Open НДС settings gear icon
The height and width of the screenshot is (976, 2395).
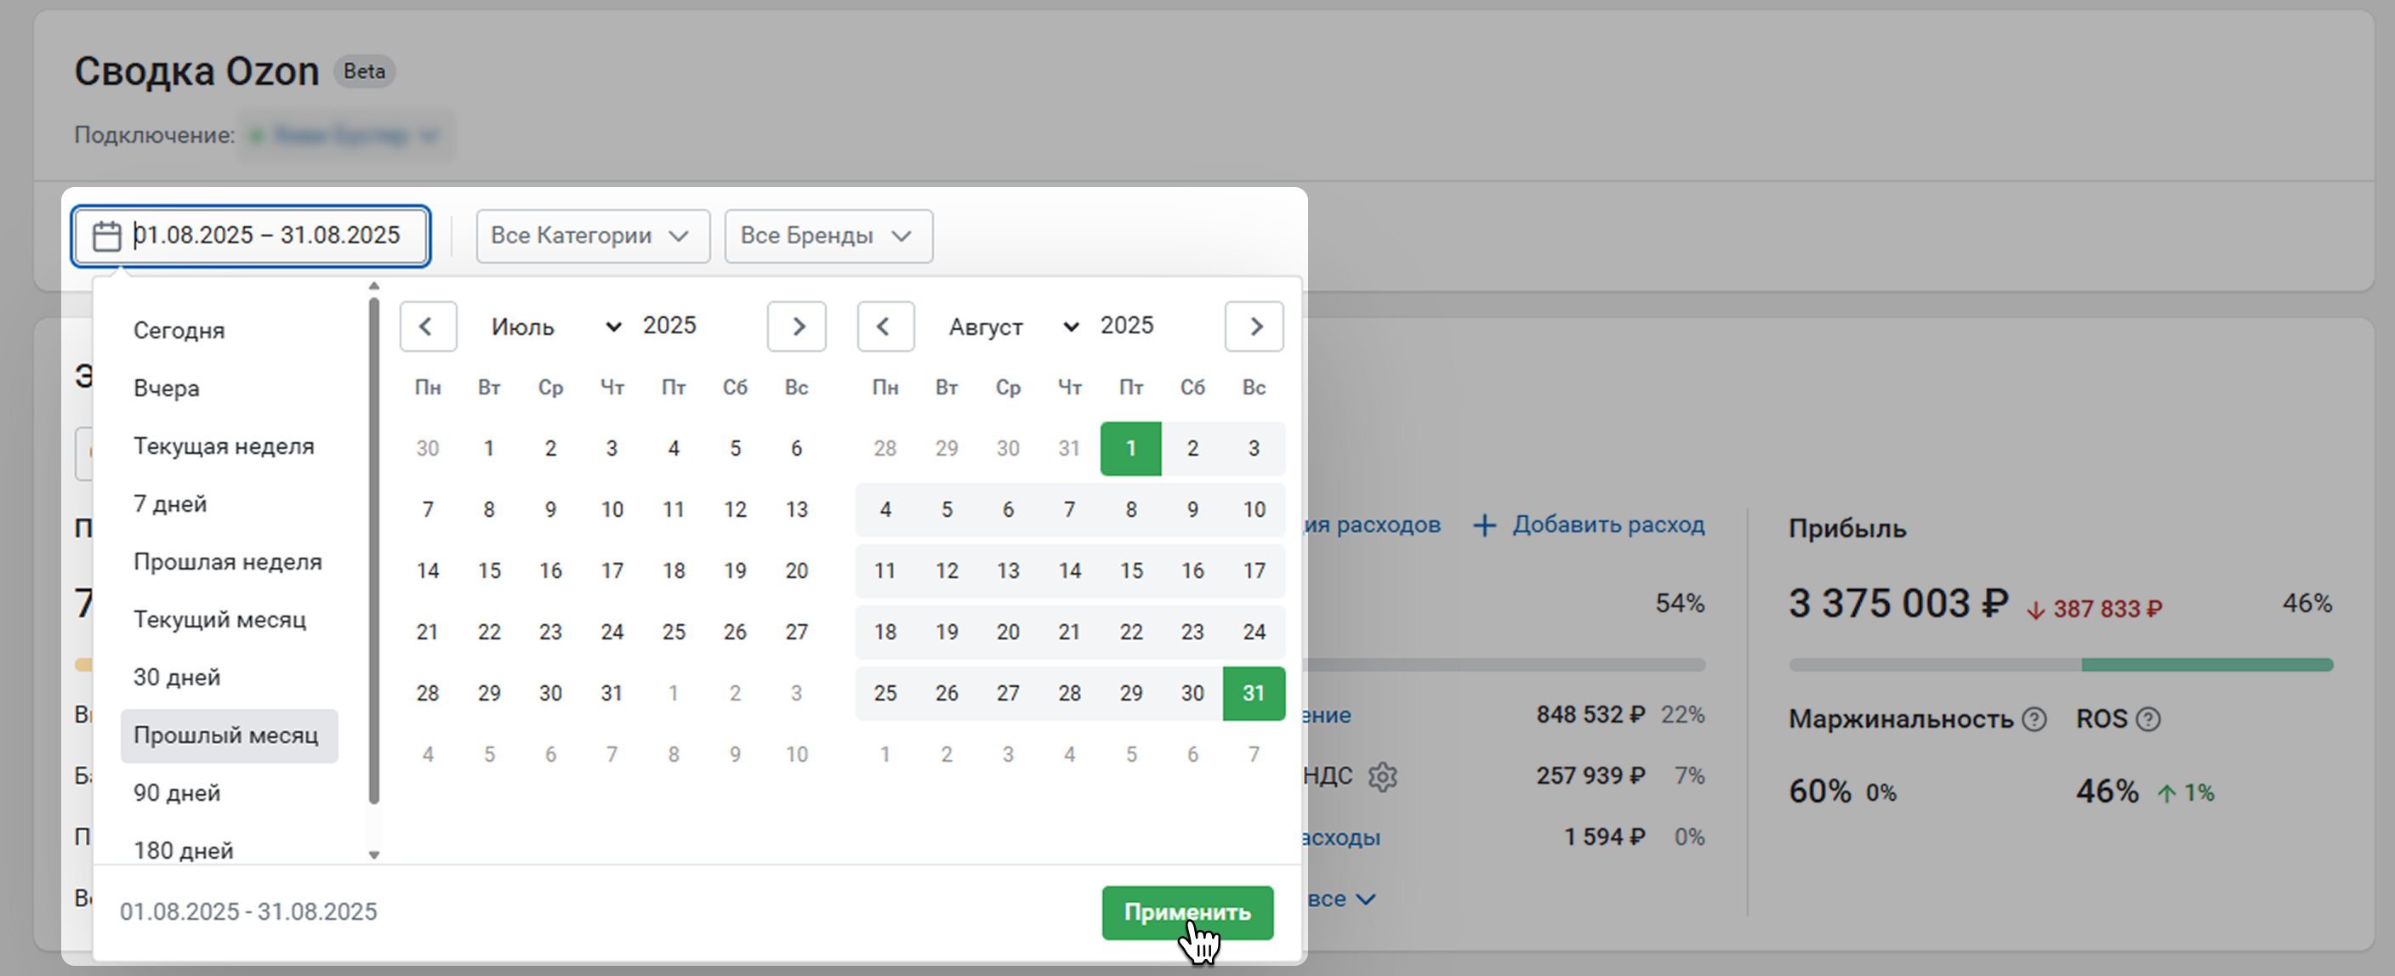(1383, 776)
